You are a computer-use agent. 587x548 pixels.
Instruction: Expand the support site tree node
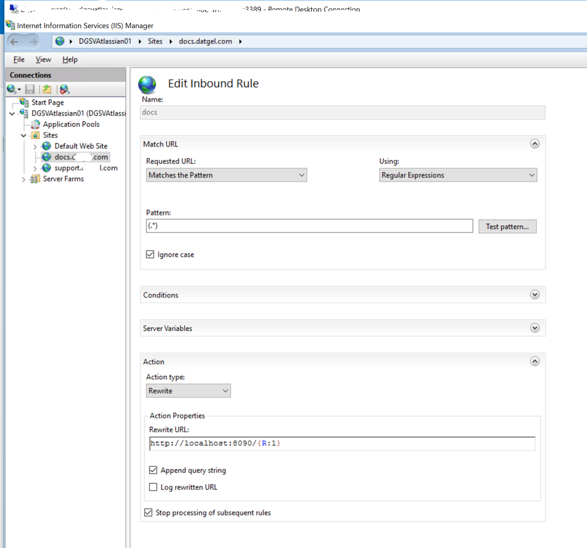pos(35,169)
